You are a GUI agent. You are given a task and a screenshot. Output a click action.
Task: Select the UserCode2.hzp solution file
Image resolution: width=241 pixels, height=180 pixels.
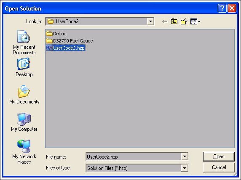click(66, 48)
